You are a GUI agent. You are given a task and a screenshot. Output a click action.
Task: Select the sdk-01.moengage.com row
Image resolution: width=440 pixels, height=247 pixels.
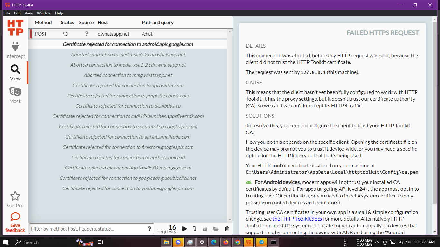[128, 168]
